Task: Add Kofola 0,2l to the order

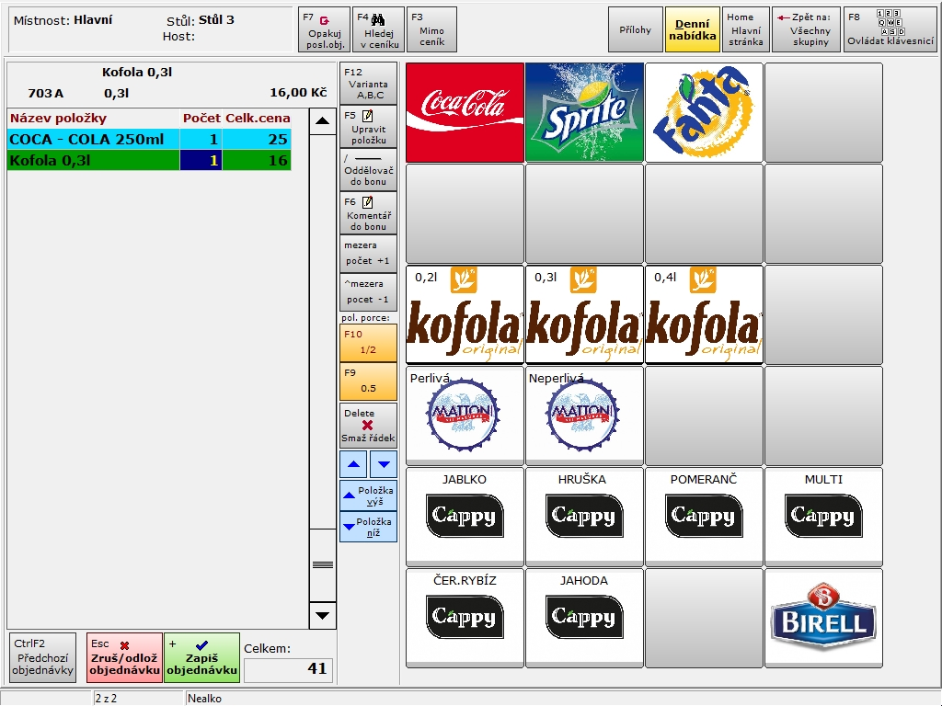Action: (x=465, y=314)
